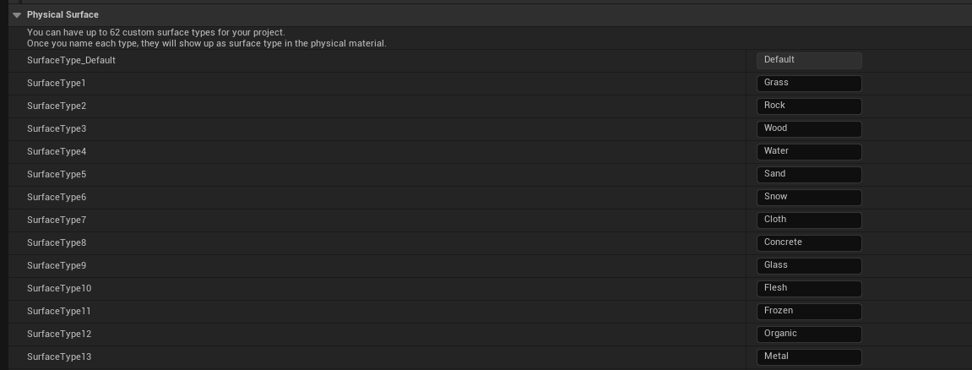The height and width of the screenshot is (370, 972).
Task: Focus the SurfaceType4 field containing Water
Action: (809, 151)
